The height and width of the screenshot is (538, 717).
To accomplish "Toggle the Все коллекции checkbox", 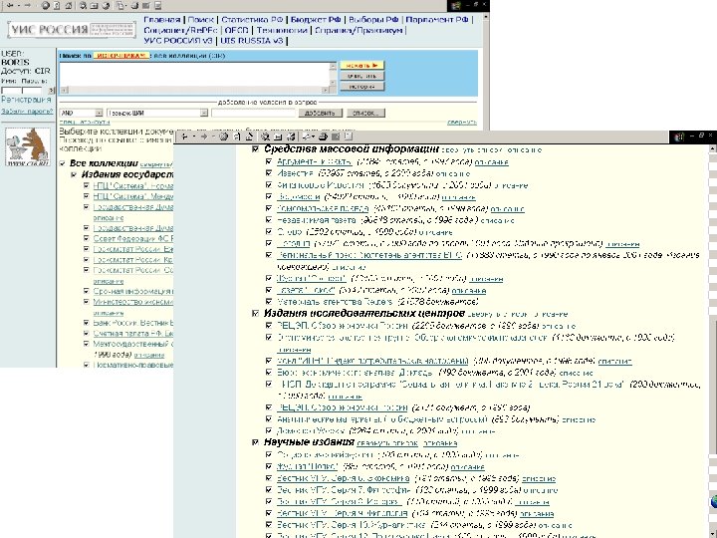I will [62, 163].
